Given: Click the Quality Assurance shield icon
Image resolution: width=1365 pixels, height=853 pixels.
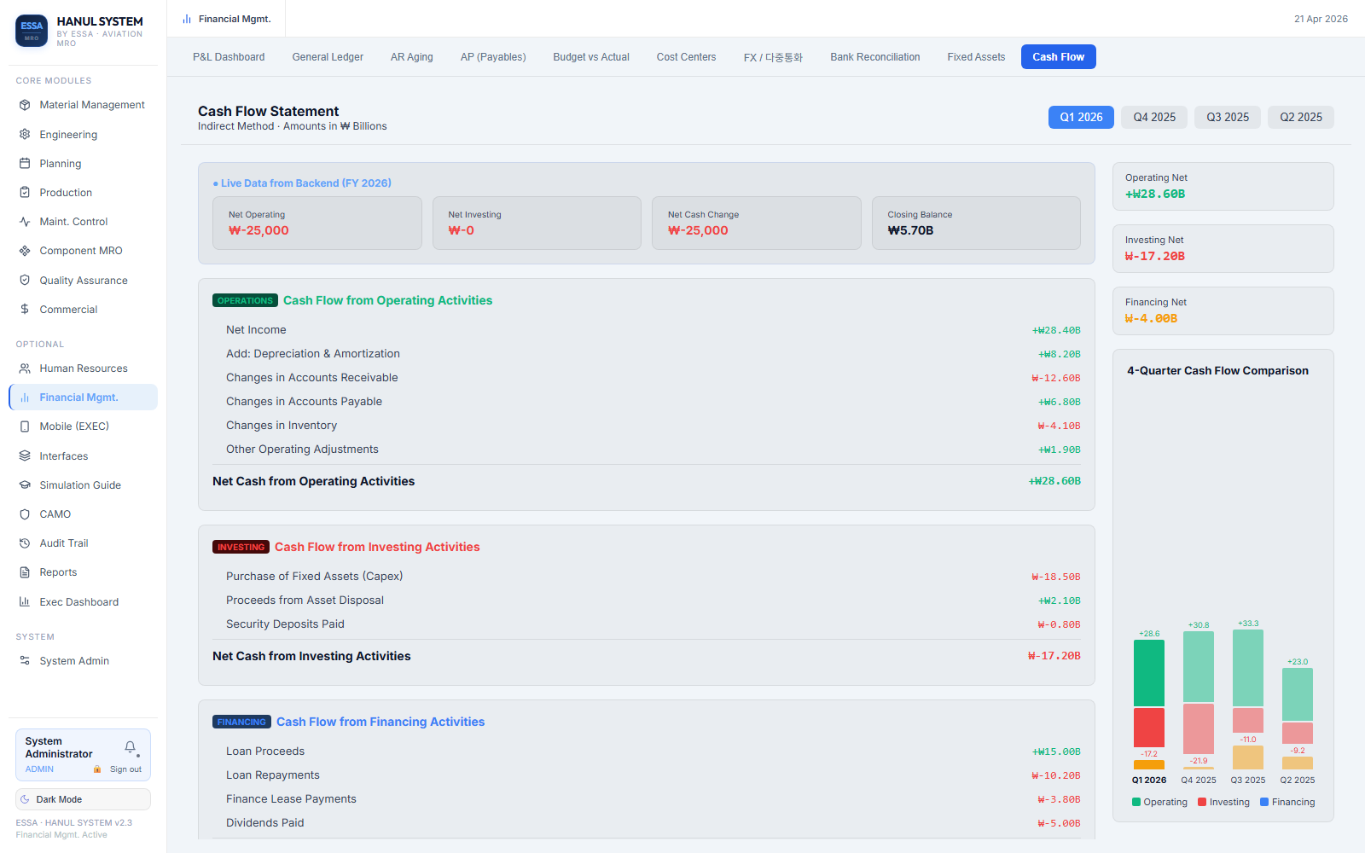Looking at the screenshot, I should (25, 281).
